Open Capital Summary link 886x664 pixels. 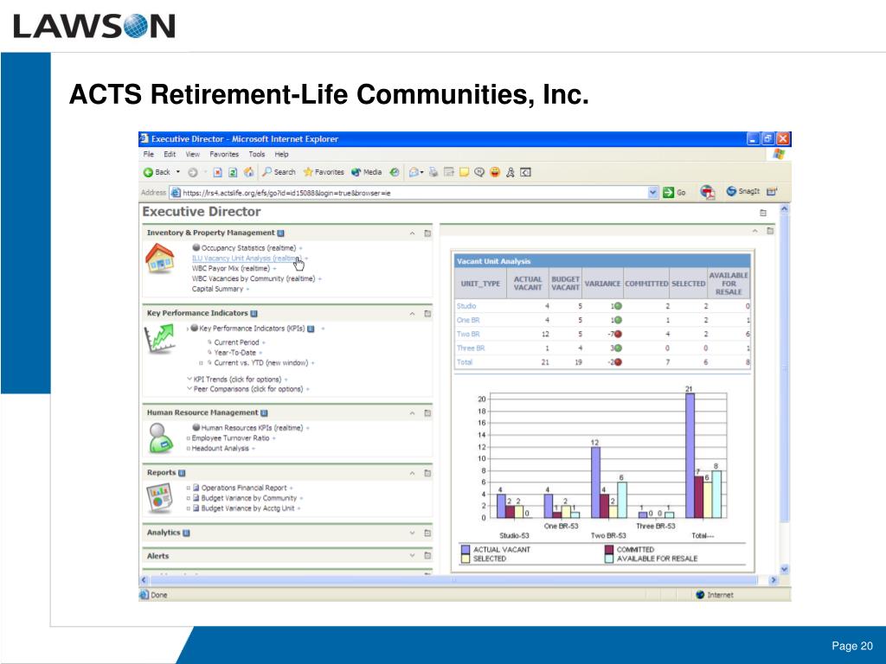tap(217, 289)
